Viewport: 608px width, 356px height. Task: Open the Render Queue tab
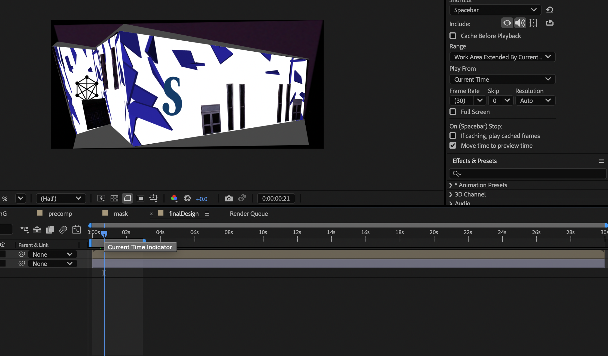click(x=248, y=213)
